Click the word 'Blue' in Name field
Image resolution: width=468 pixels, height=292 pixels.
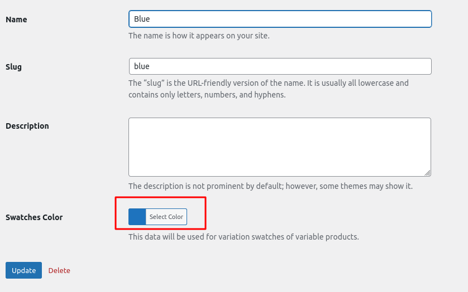142,19
